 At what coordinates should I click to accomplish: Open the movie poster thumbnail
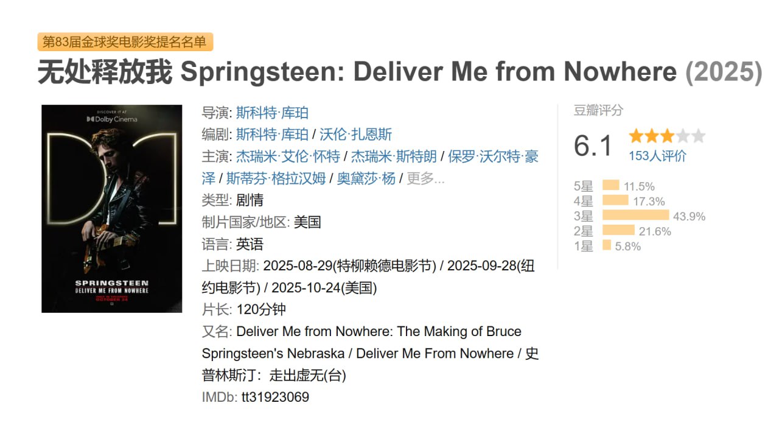(x=111, y=209)
